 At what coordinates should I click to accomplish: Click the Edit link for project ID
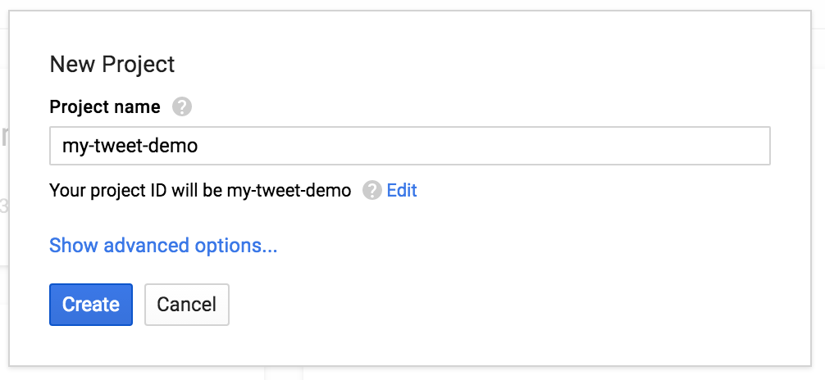[x=402, y=190]
